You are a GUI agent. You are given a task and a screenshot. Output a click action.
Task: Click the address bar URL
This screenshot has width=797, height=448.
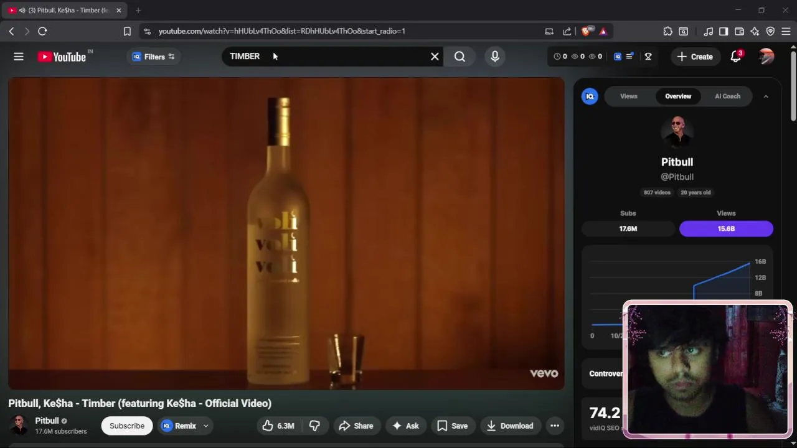click(281, 31)
